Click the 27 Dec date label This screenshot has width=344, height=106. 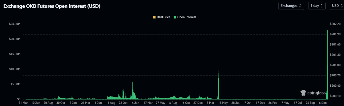pos(198,103)
